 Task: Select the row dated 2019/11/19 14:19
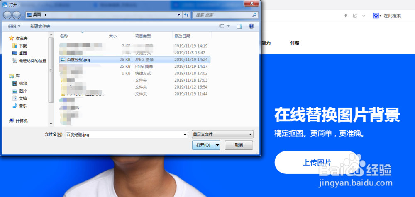pyautogui.click(x=135, y=46)
